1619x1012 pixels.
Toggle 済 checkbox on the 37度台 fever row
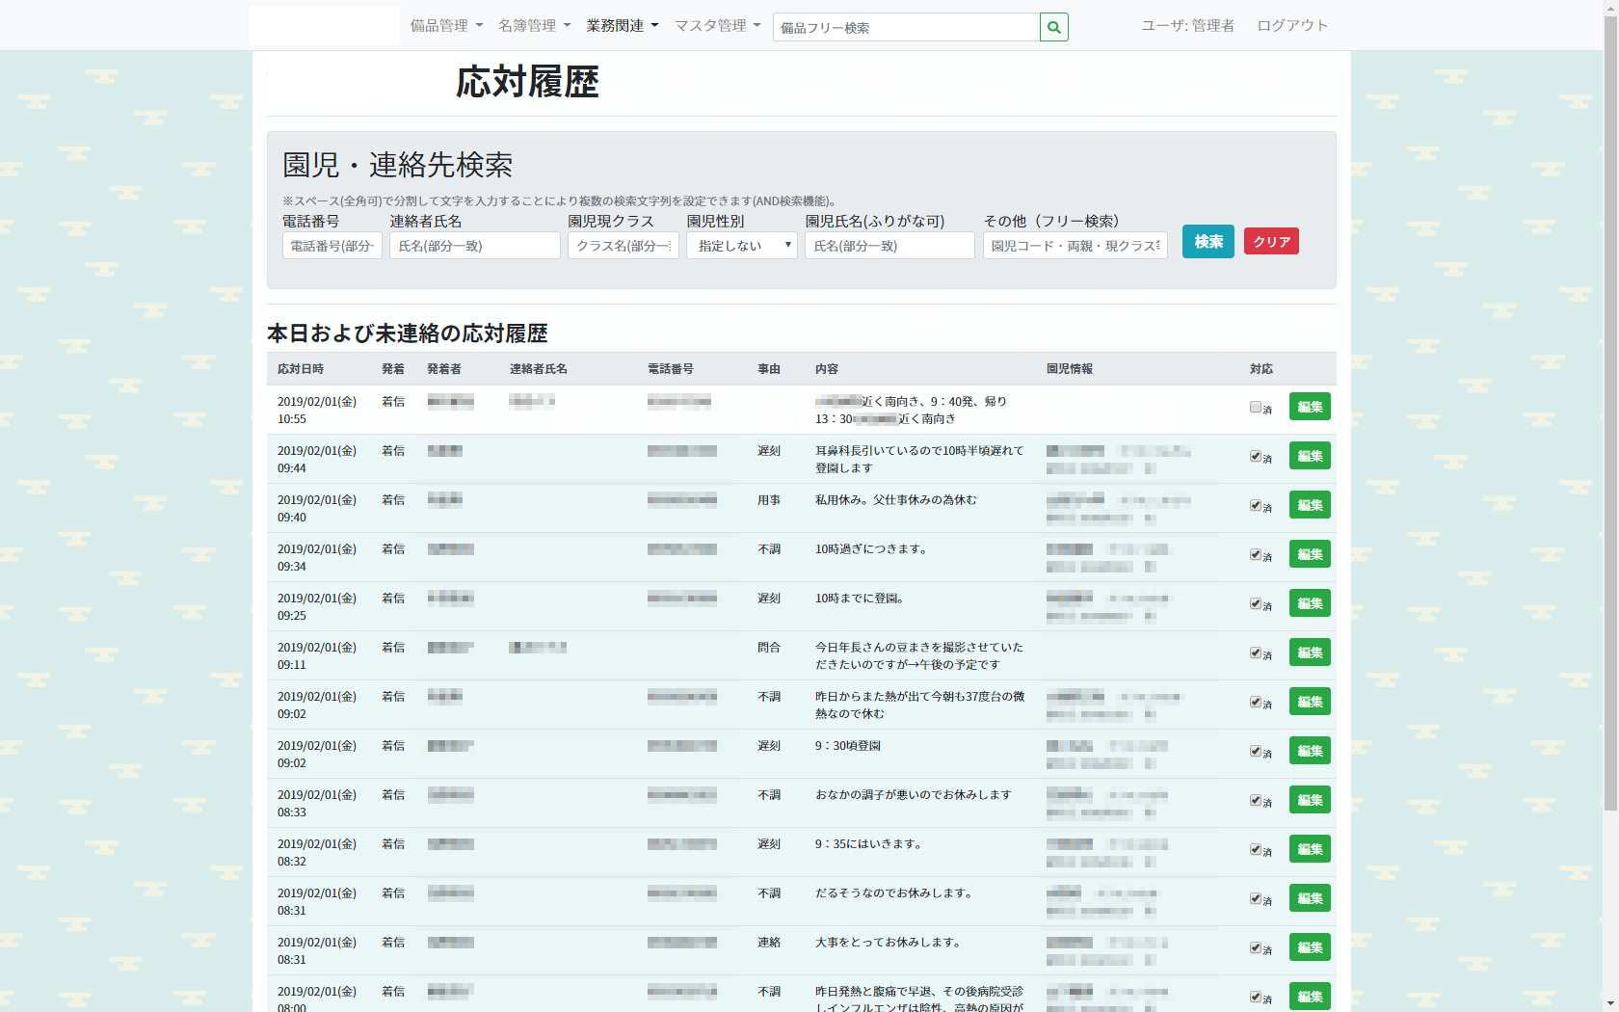point(1256,702)
